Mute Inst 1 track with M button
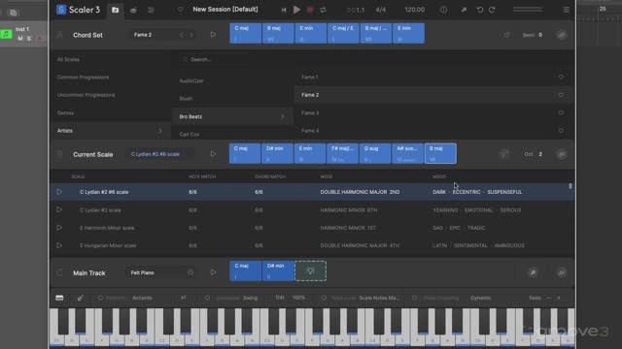 click(x=20, y=39)
